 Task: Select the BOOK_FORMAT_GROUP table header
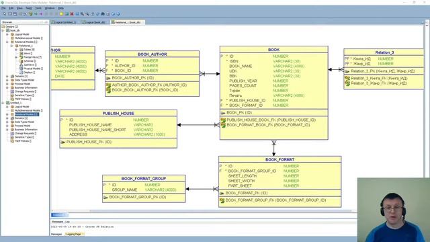coord(144,179)
